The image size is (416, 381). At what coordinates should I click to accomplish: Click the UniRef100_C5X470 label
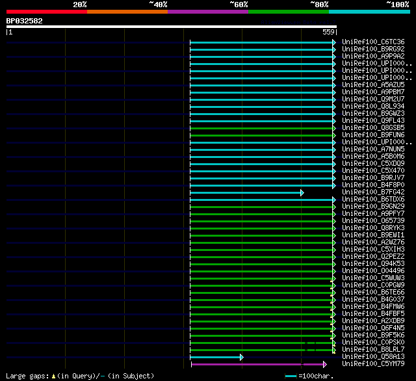click(x=373, y=171)
